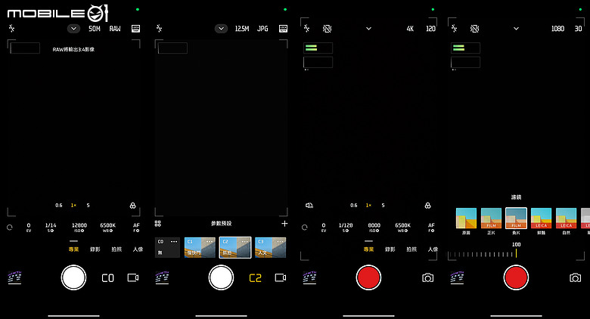Image resolution: width=590 pixels, height=319 pixels.
Task: Toggle the JPG format option
Action: tap(262, 29)
